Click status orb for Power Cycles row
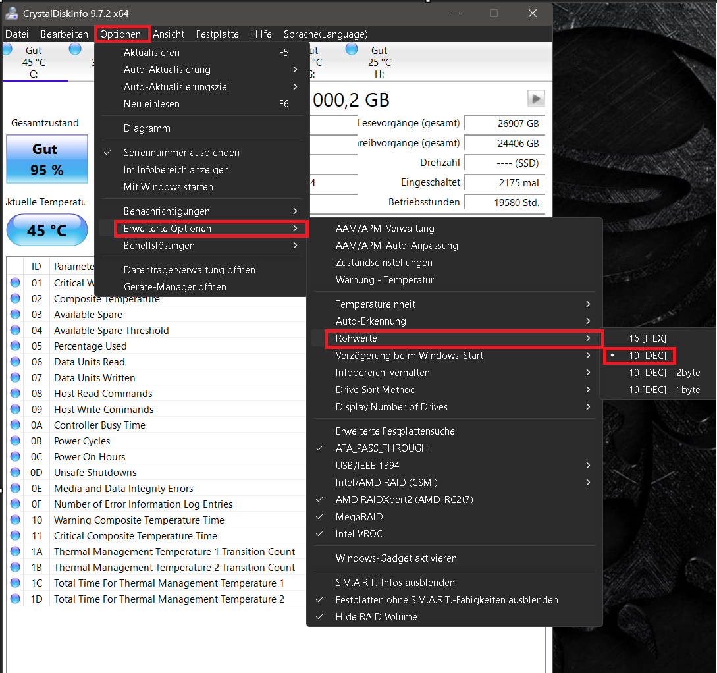 tap(15, 441)
